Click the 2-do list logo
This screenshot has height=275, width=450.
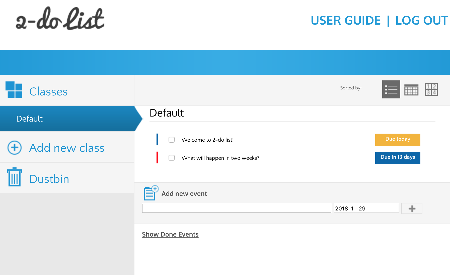[x=60, y=19]
